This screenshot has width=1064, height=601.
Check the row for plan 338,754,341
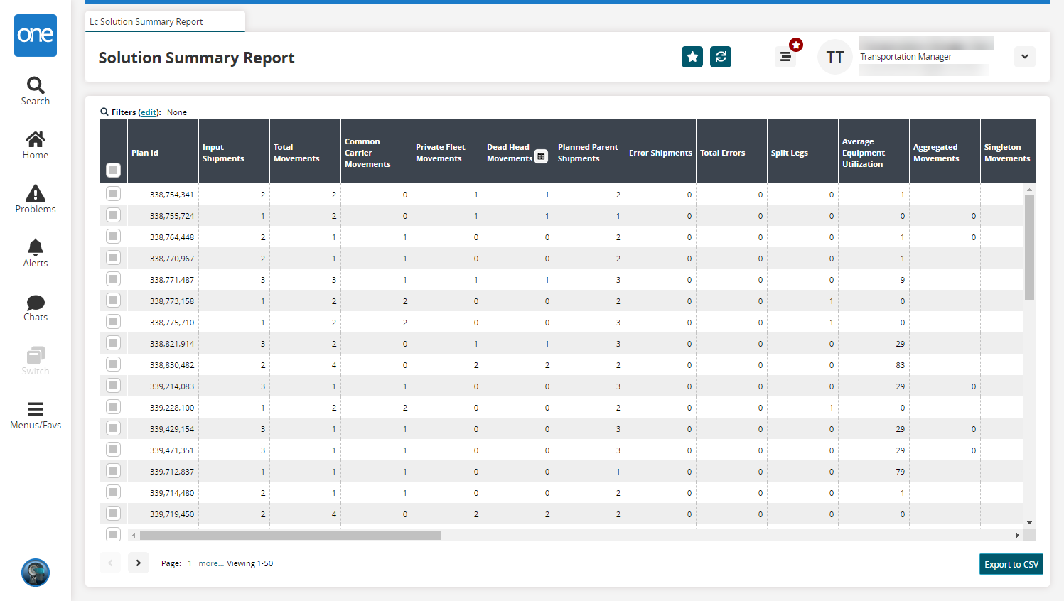(113, 194)
